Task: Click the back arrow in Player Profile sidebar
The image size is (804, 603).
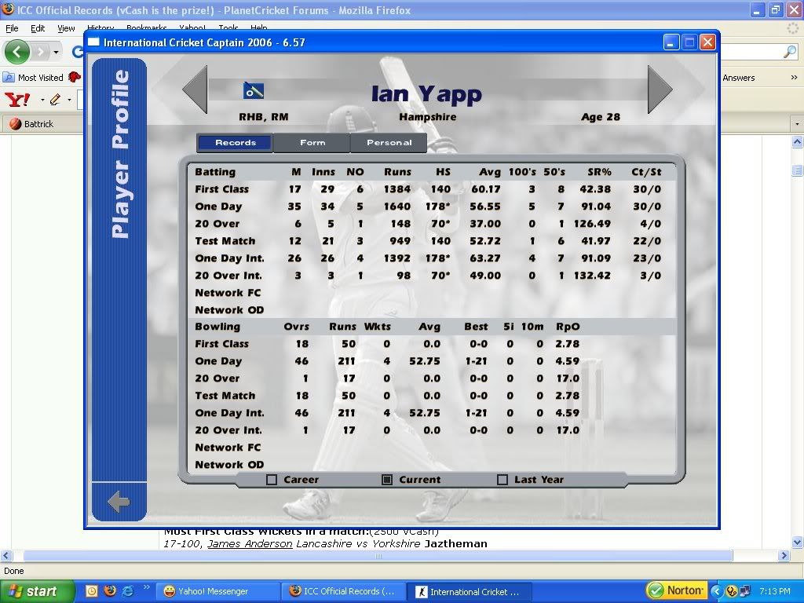Action: (119, 502)
